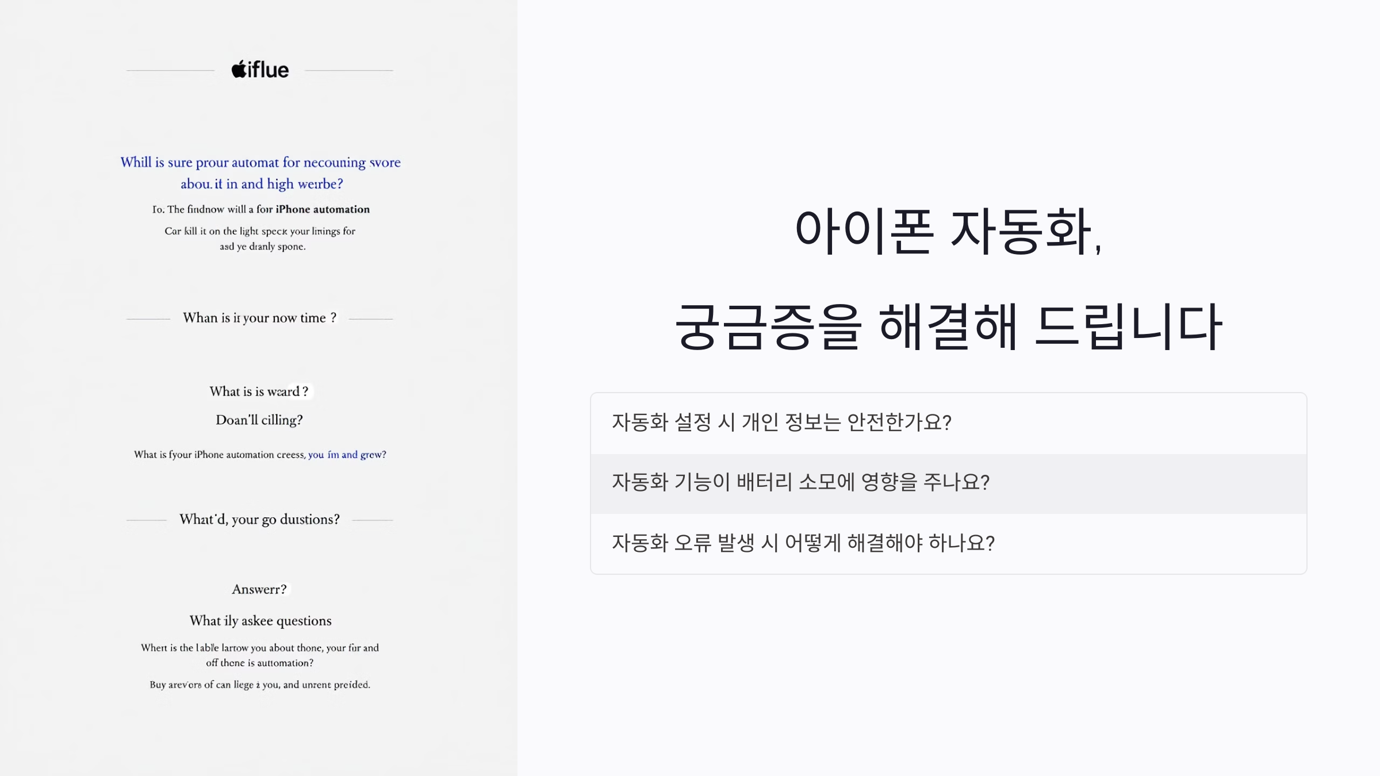Click the bold 'iPhone automation' text

322,209
